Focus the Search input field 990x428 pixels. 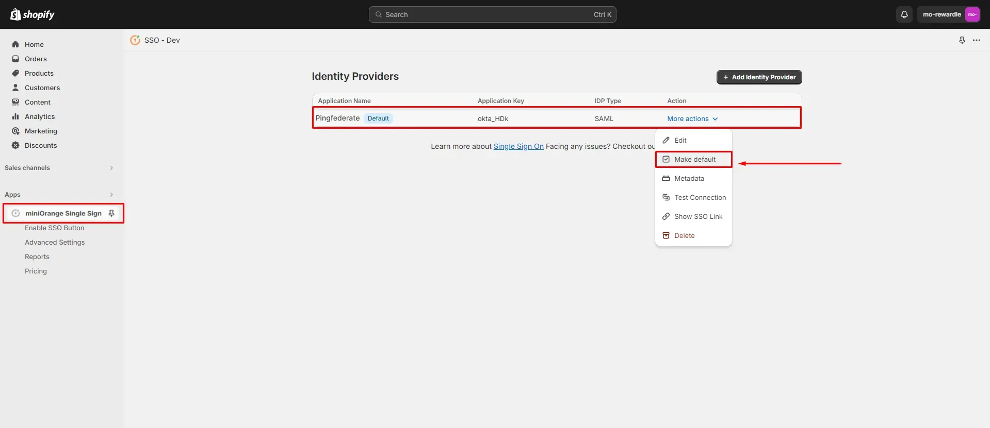492,14
